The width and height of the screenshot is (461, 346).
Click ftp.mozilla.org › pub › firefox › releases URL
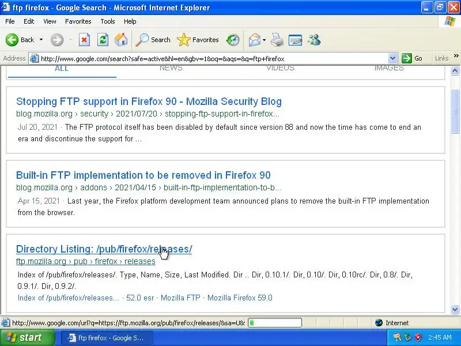click(85, 261)
